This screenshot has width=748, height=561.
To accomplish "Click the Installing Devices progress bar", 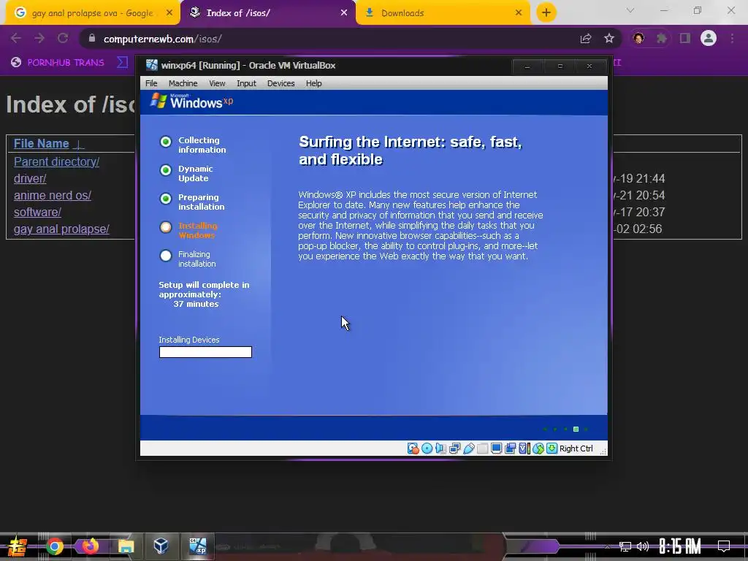I will pyautogui.click(x=205, y=352).
